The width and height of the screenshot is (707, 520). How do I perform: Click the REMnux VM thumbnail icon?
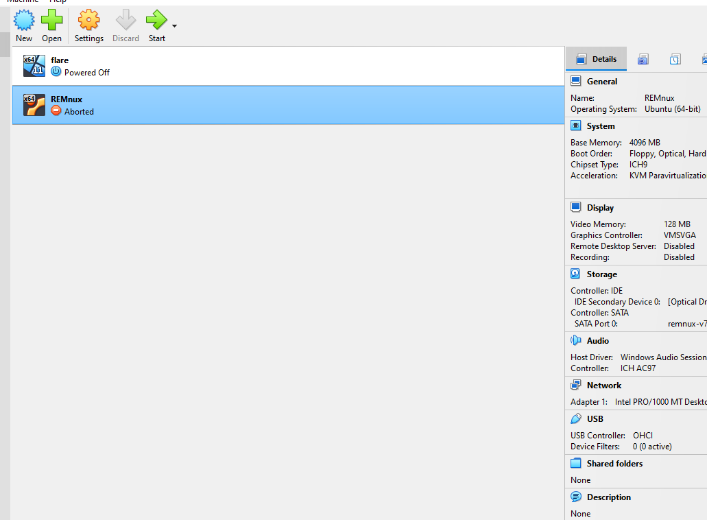(x=34, y=105)
